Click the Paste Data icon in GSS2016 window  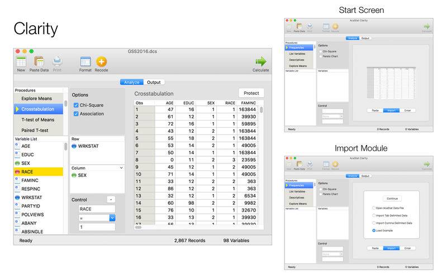tap(39, 61)
